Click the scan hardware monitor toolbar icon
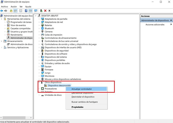 click(x=36, y=11)
